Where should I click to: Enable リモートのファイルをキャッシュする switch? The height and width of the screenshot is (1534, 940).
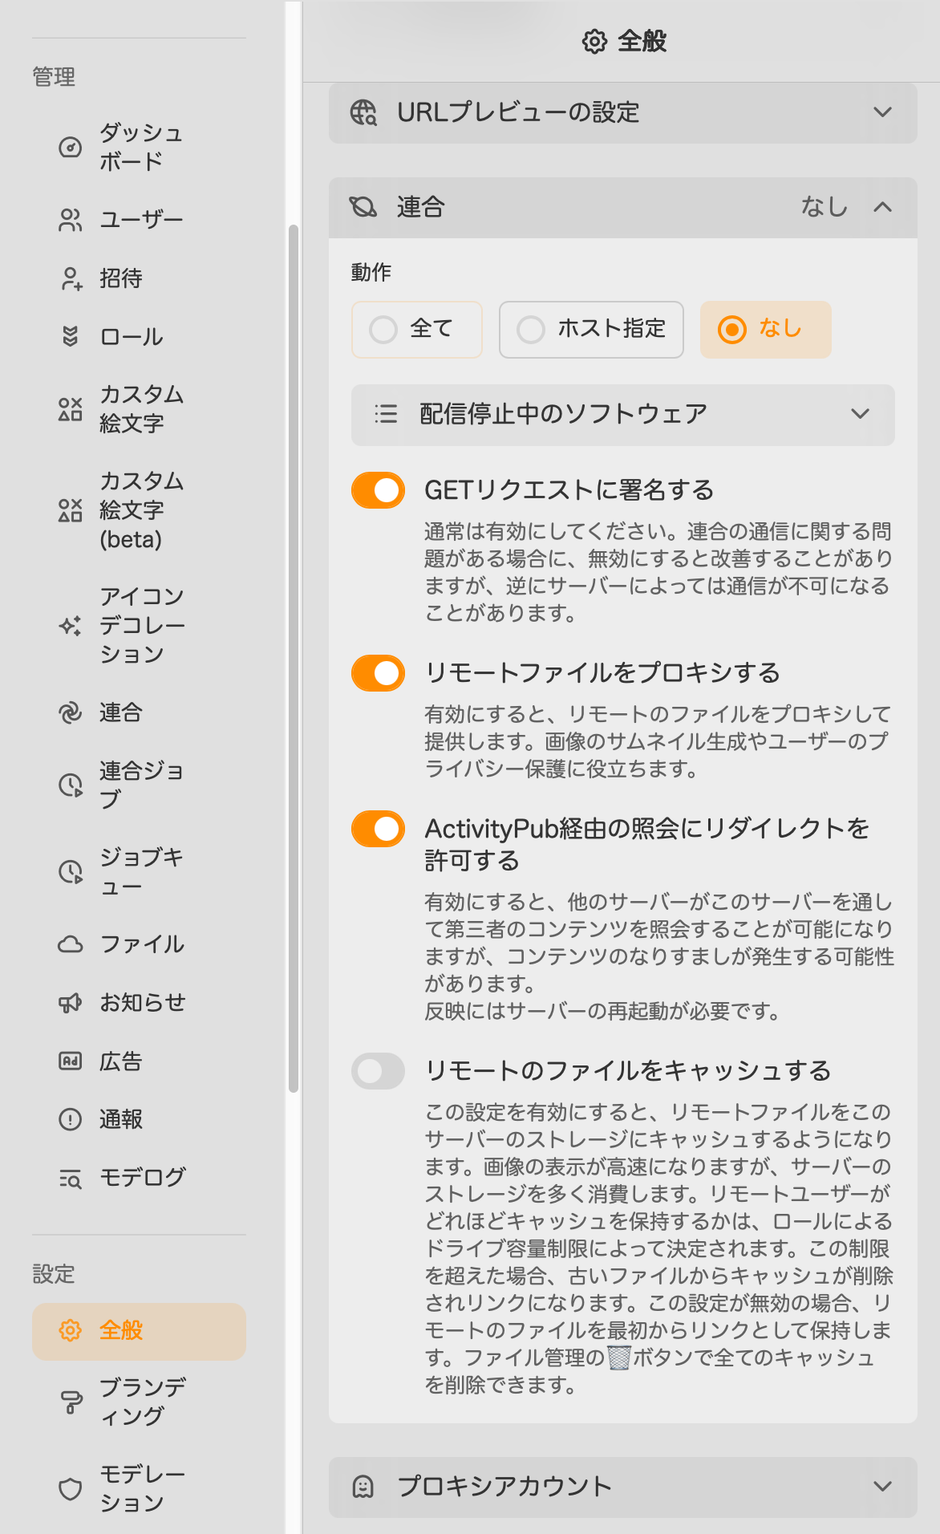[378, 1071]
